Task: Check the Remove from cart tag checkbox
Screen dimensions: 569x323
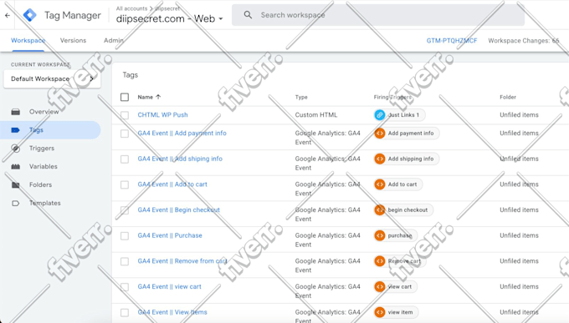Action: pyautogui.click(x=125, y=261)
